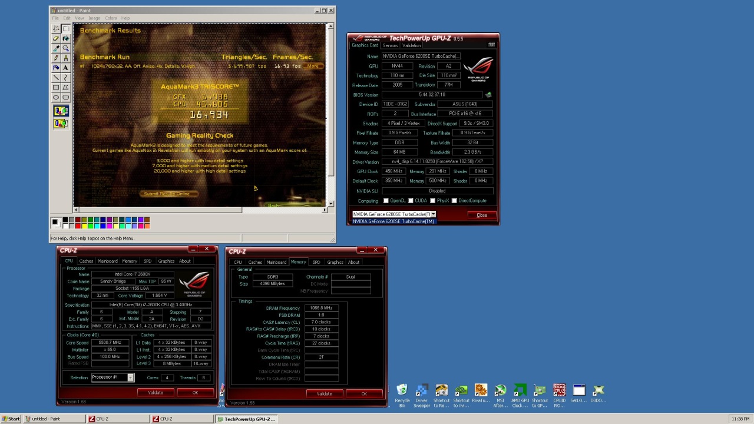Select the highlighted GeForce 6200SE dropdown entry
The image size is (754, 424).
[393, 221]
